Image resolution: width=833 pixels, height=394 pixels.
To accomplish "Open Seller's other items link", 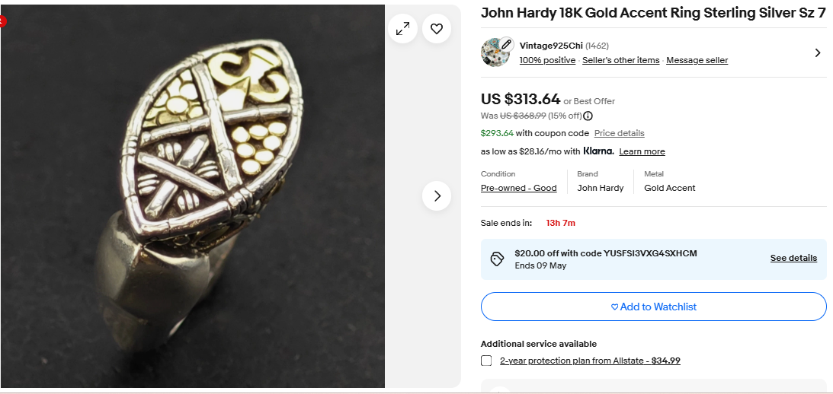I will pyautogui.click(x=620, y=60).
